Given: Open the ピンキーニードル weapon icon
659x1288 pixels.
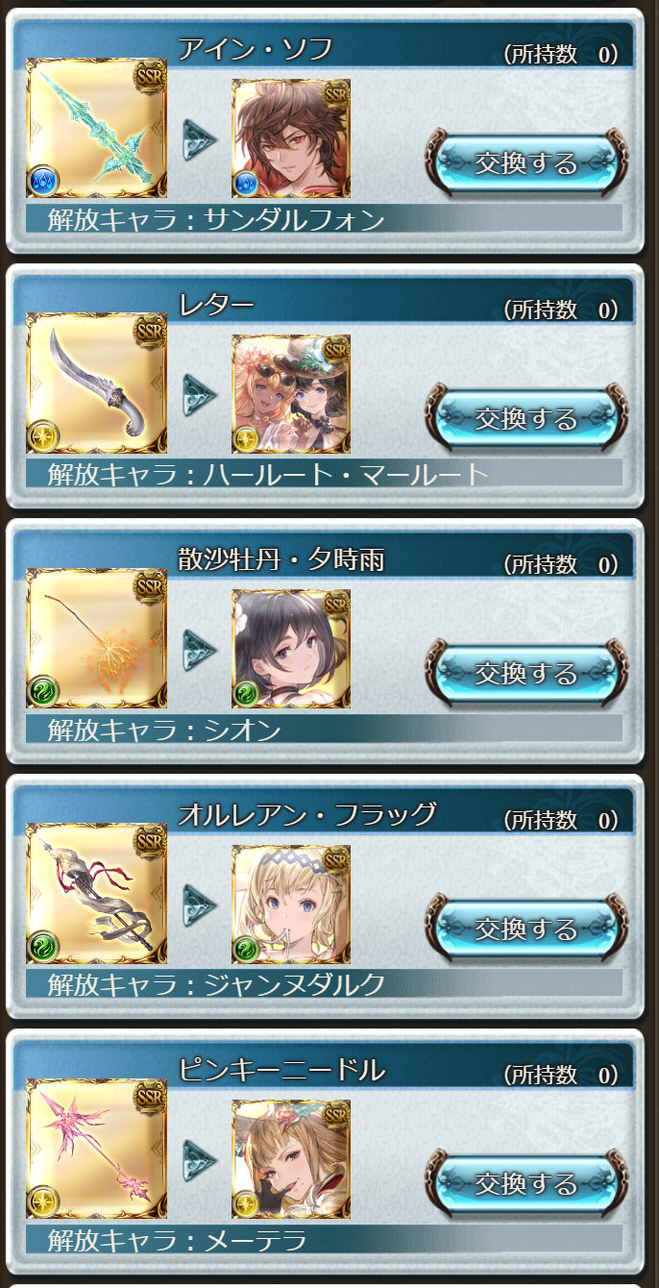Looking at the screenshot, I should [x=96, y=1149].
